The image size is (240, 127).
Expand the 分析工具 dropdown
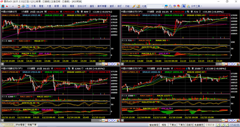[x=201, y=6]
